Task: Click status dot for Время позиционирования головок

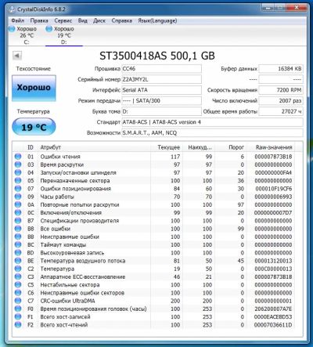Action: (x=18, y=309)
